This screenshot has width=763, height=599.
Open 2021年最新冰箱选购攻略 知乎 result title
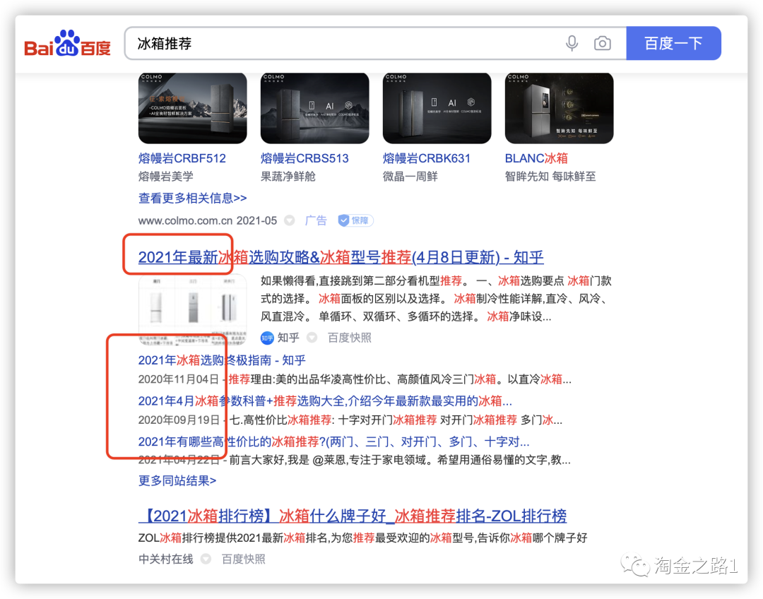[x=341, y=257]
